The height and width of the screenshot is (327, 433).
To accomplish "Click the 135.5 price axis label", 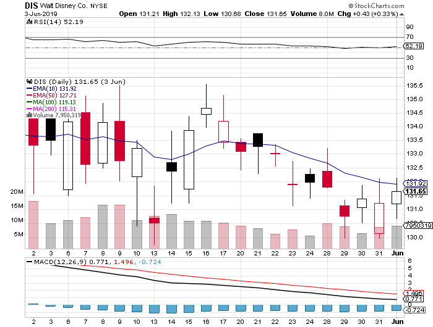I will (x=414, y=86).
